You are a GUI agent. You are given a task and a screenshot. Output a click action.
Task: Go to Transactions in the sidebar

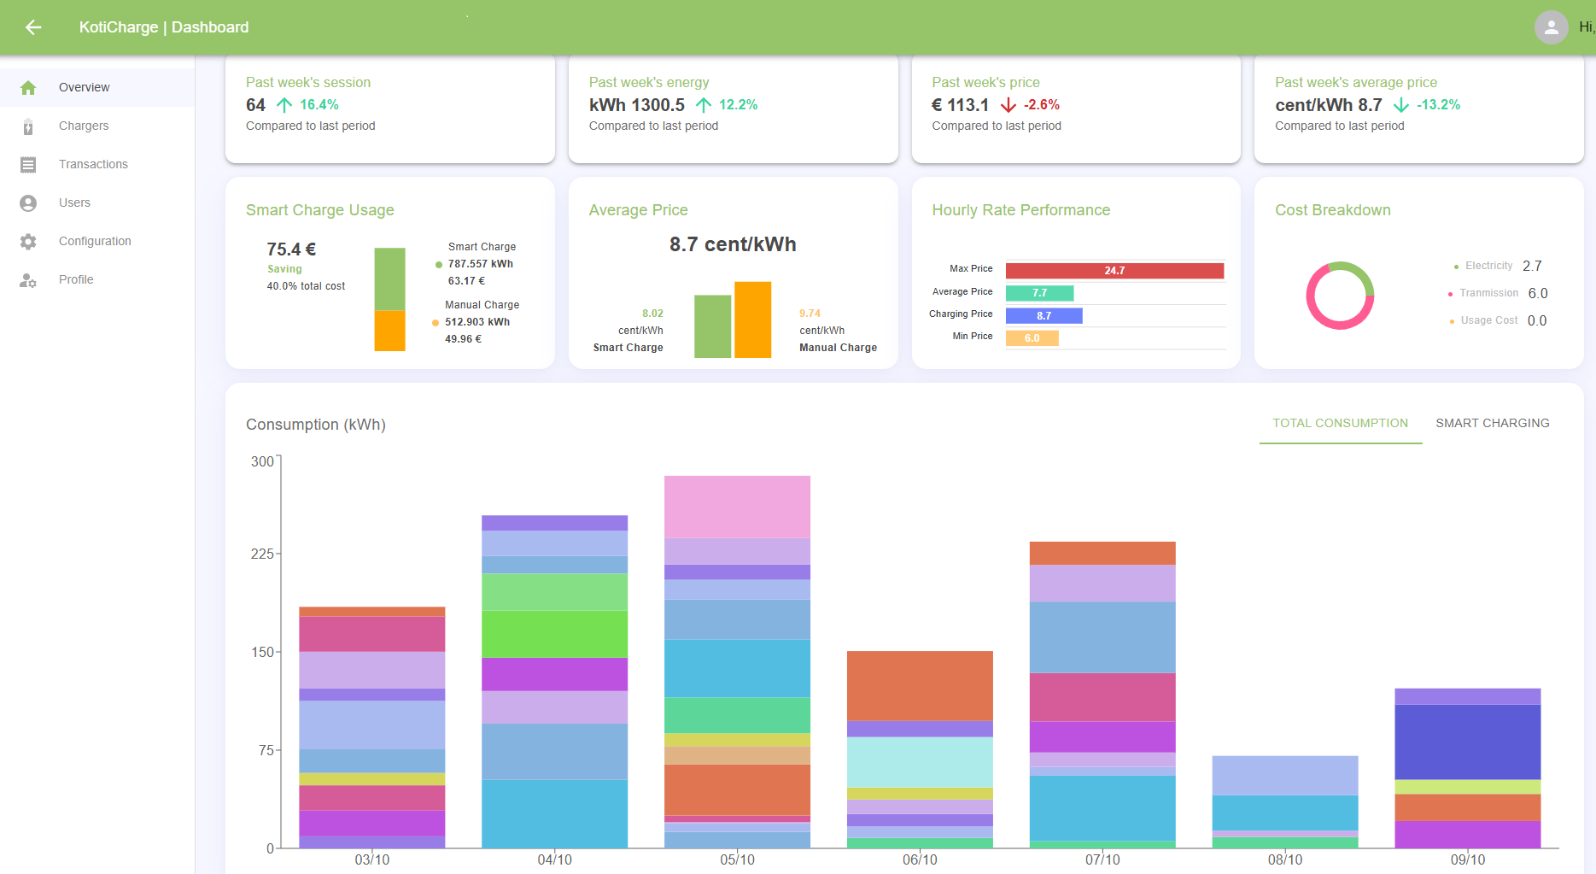93,164
